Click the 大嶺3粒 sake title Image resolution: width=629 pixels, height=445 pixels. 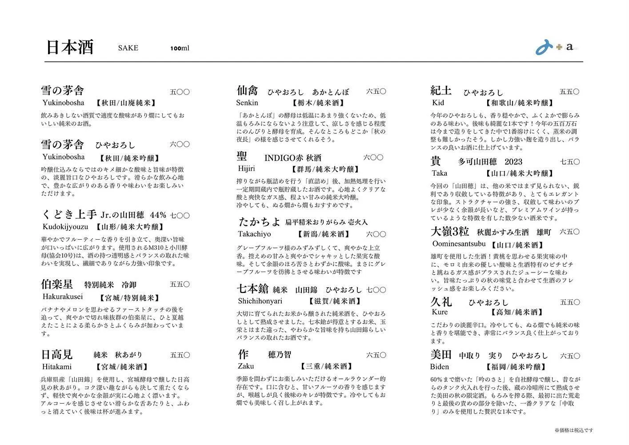450,232
